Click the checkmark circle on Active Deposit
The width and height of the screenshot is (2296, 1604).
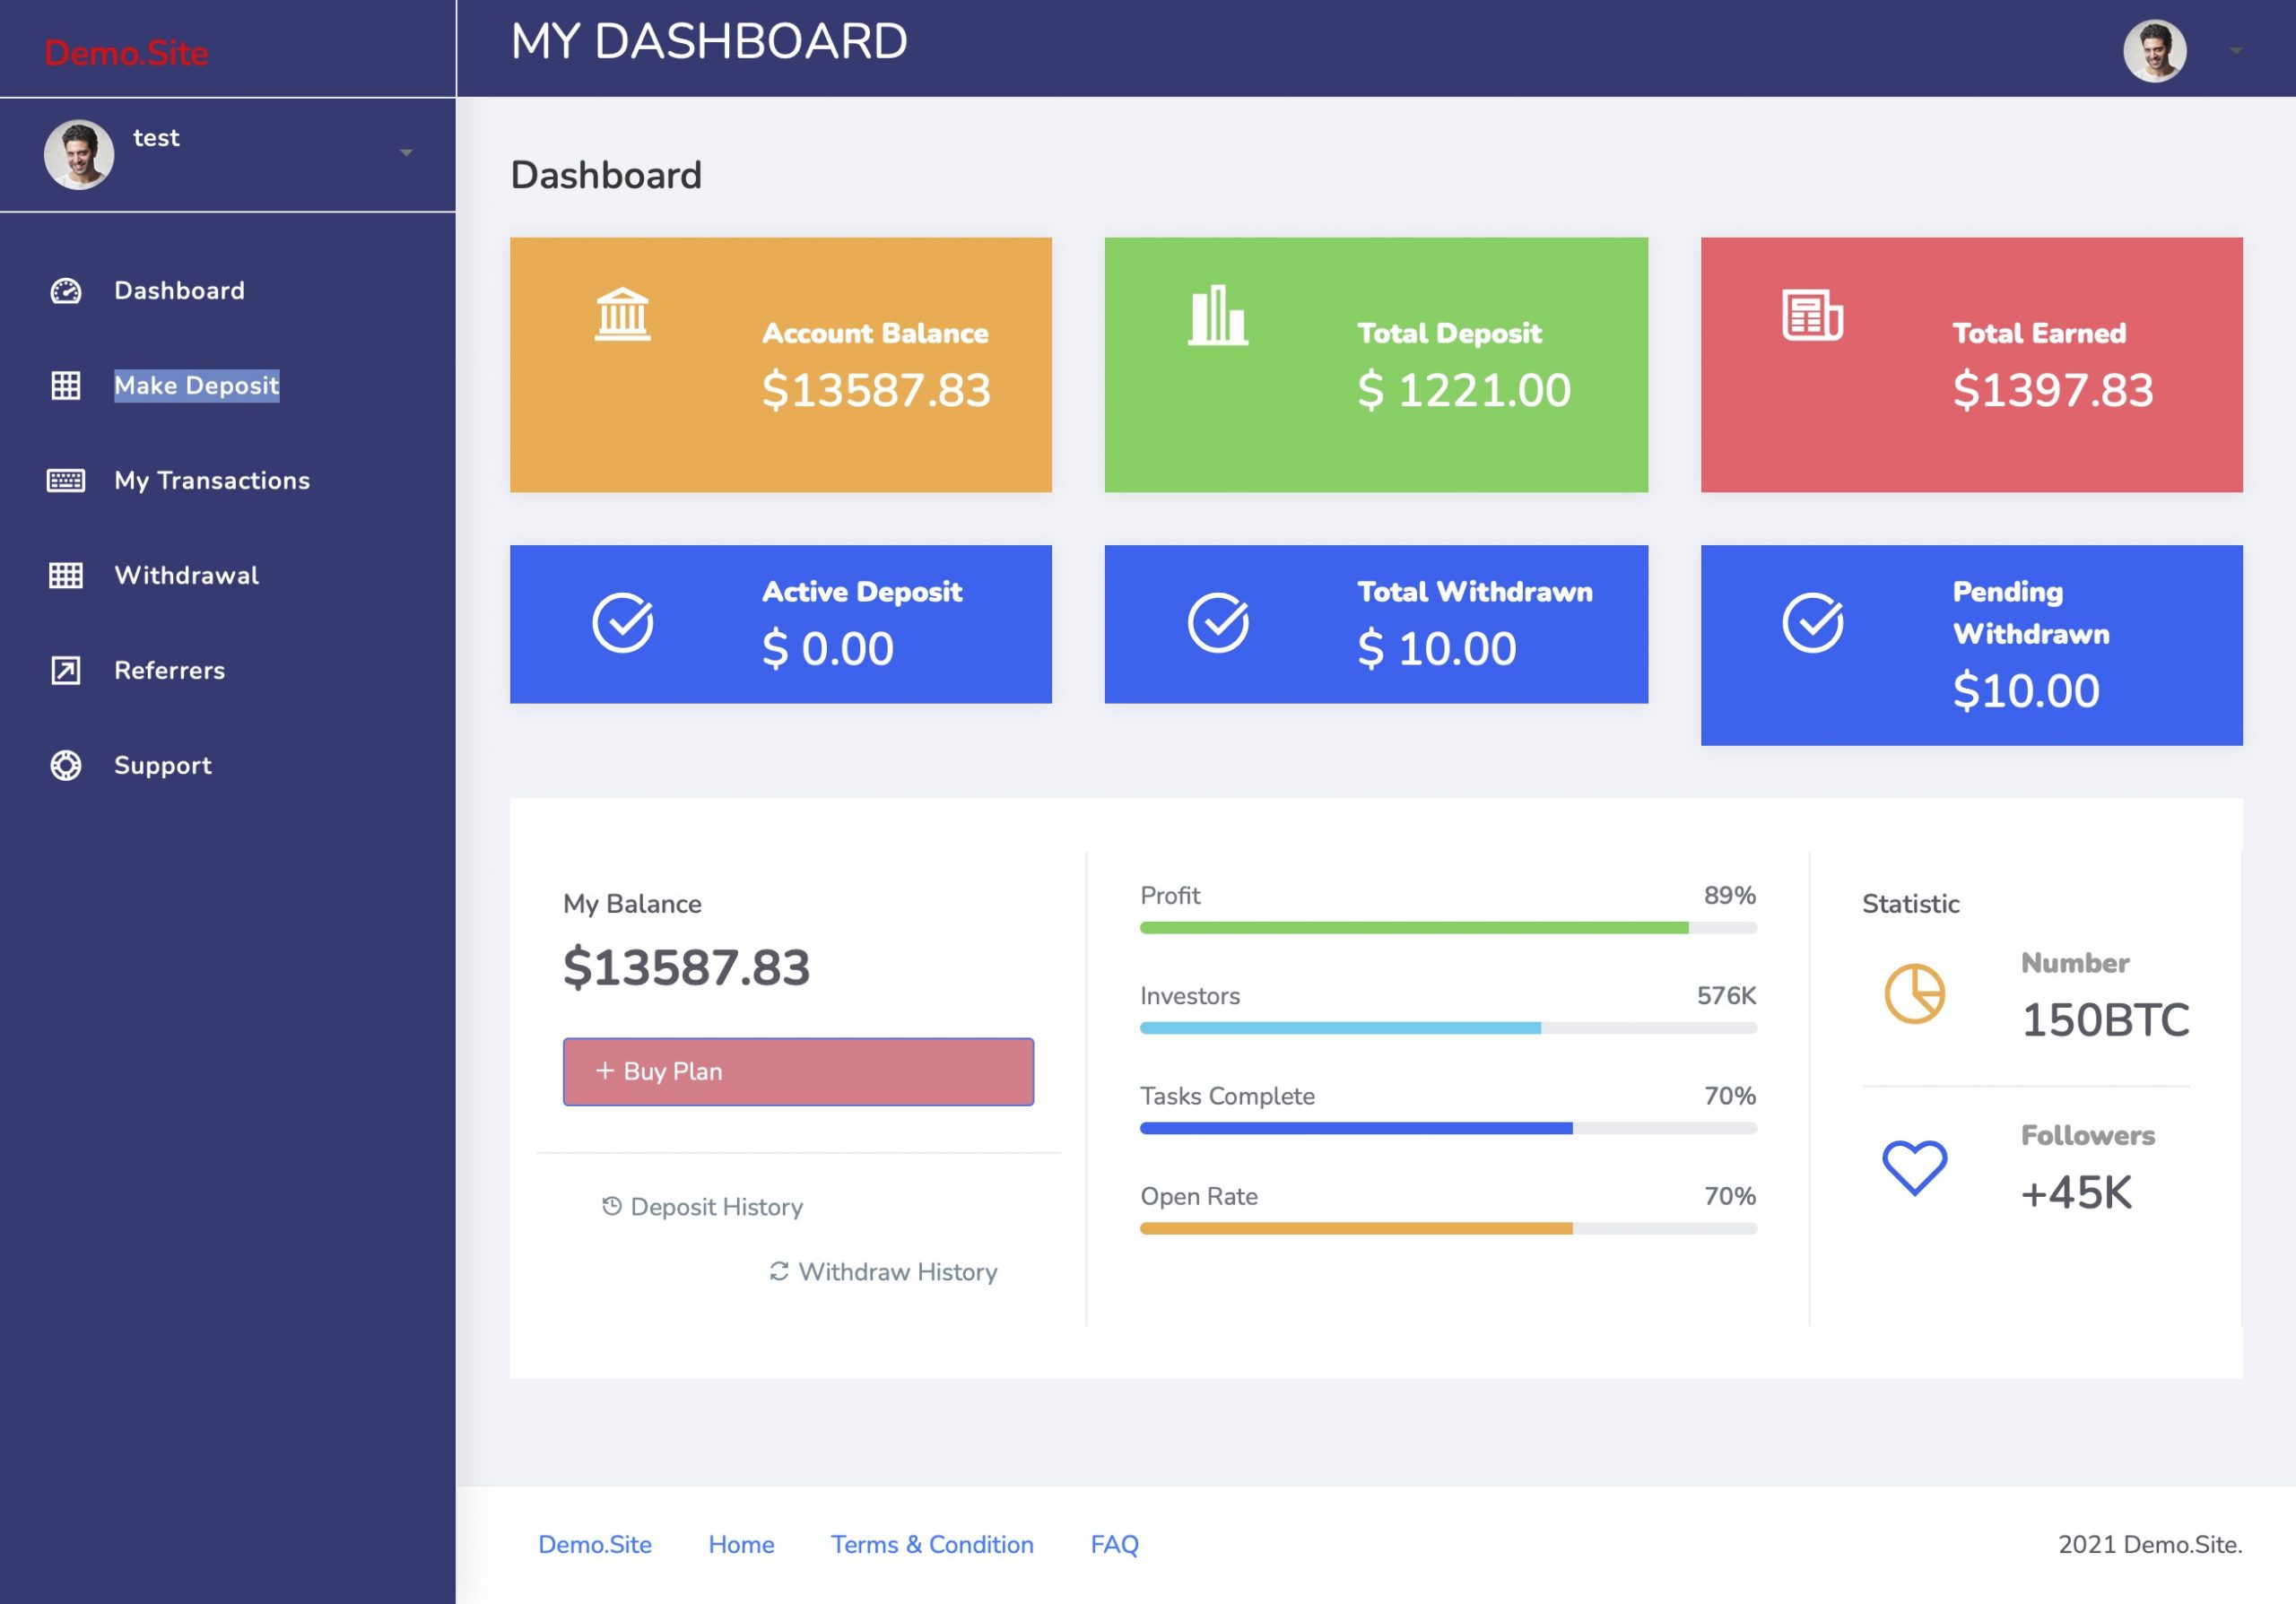pos(622,622)
